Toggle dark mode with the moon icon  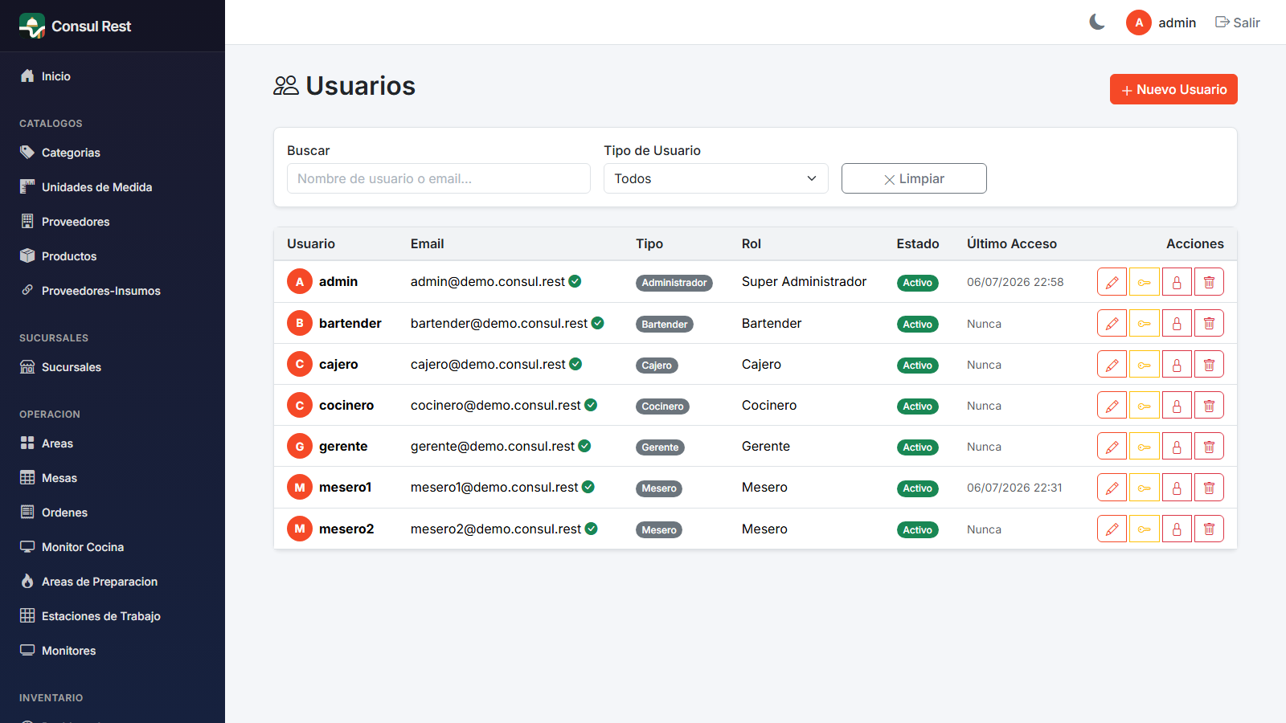(x=1097, y=22)
